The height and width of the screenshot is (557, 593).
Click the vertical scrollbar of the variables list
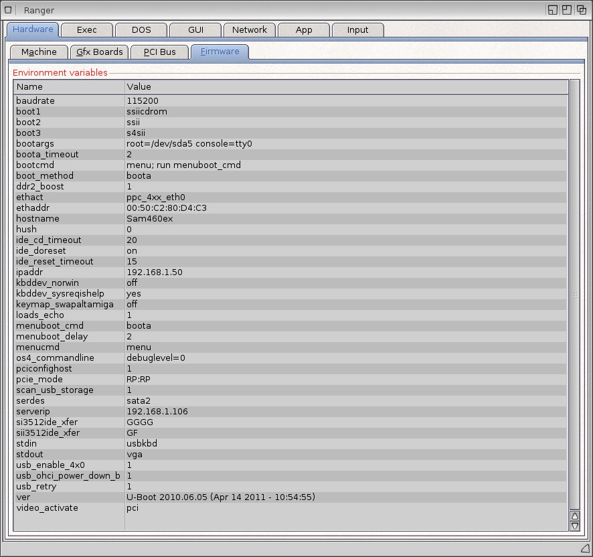(x=574, y=295)
